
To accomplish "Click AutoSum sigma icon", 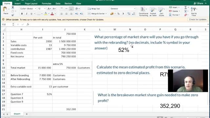I will pyautogui.click(x=186, y=7).
